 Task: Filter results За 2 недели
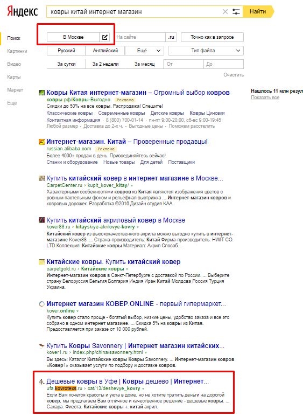[x=105, y=64]
